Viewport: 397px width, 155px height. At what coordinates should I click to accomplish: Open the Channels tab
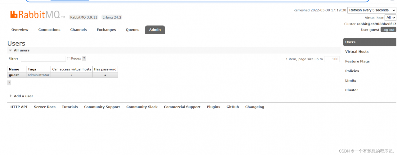tap(78, 30)
